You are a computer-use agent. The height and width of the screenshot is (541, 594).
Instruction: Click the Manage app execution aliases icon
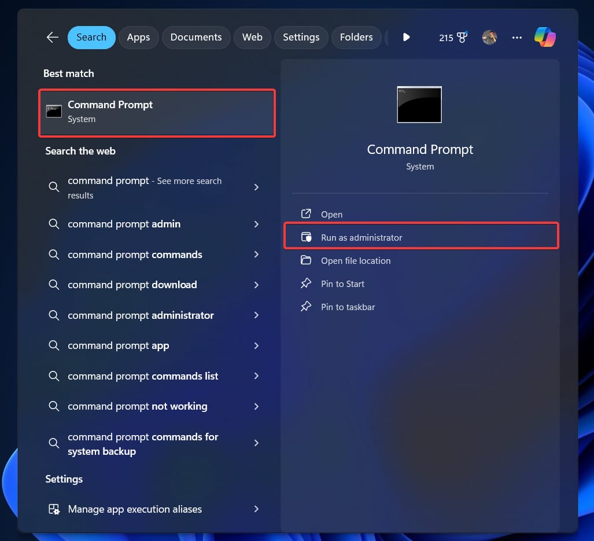[54, 509]
